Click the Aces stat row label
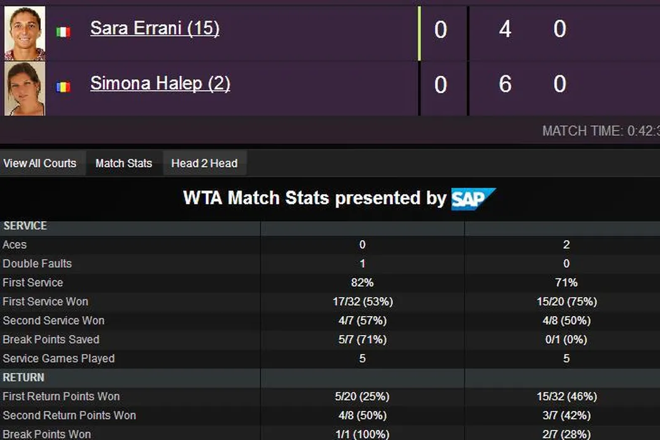Viewport: 660px width, 440px height. click(x=14, y=245)
